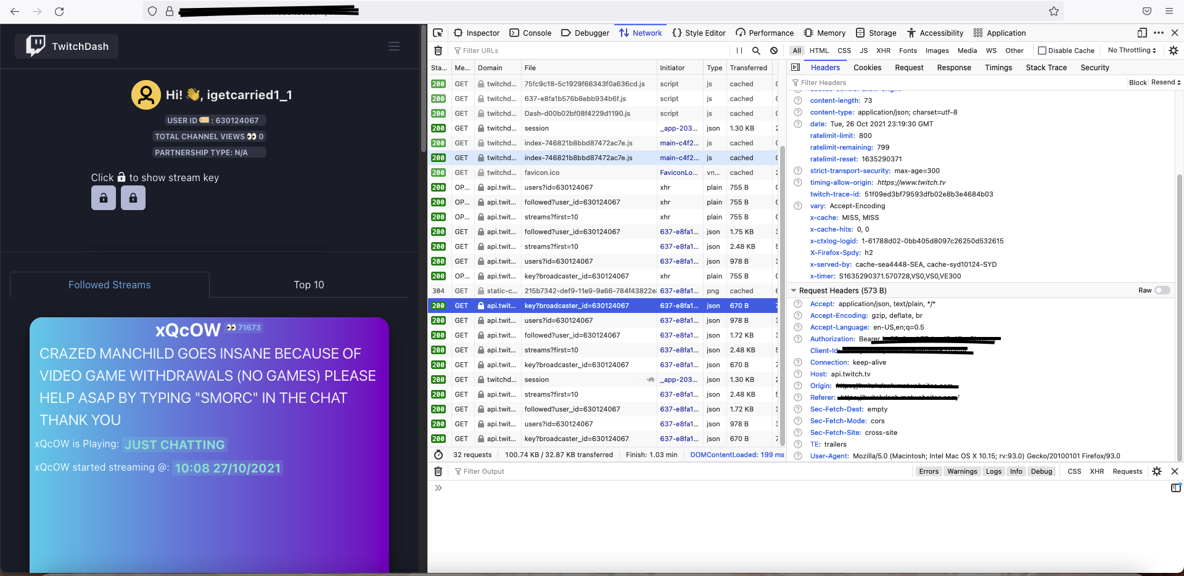Open the network search magnifier
Image resolution: width=1184 pixels, height=576 pixels.
point(756,51)
